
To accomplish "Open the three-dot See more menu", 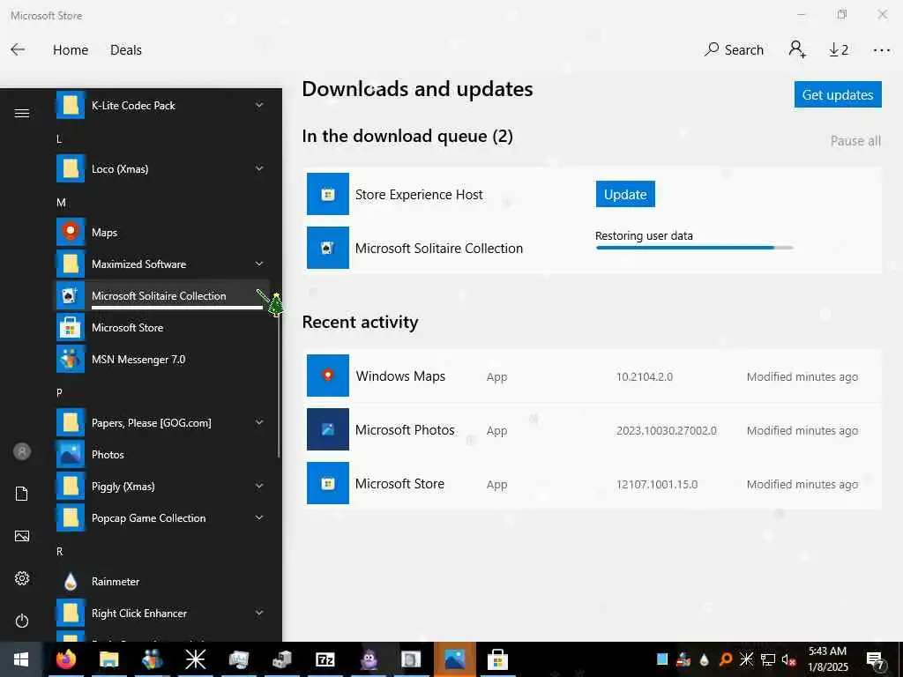I will (881, 50).
